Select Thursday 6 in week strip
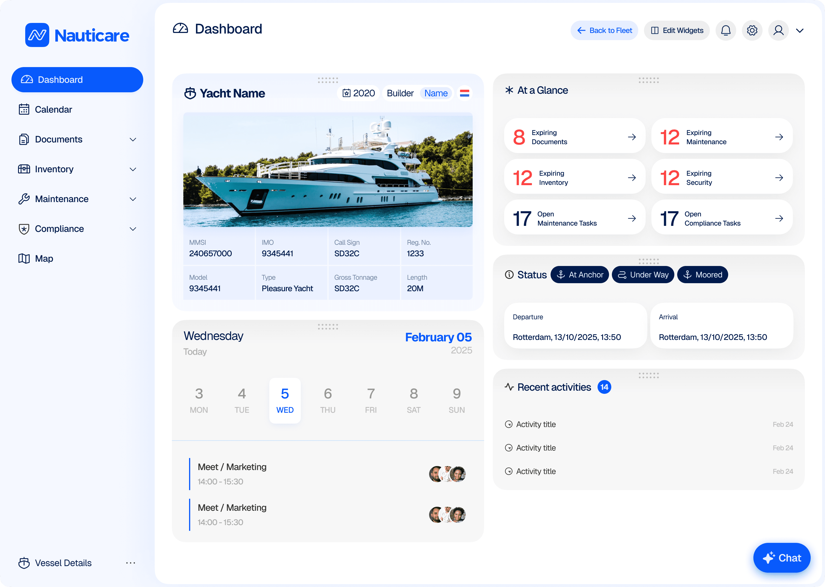The image size is (825, 587). (x=328, y=400)
